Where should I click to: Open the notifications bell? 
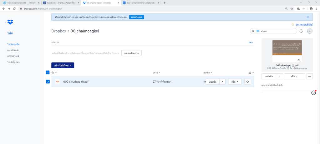301,31
